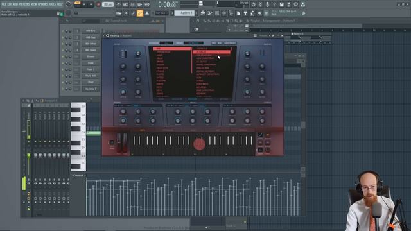
Task: Open the PATTERNS menu
Action: (x=24, y=4)
